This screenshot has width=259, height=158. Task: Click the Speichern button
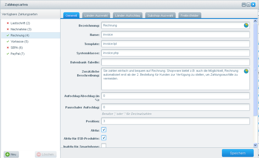238,153
